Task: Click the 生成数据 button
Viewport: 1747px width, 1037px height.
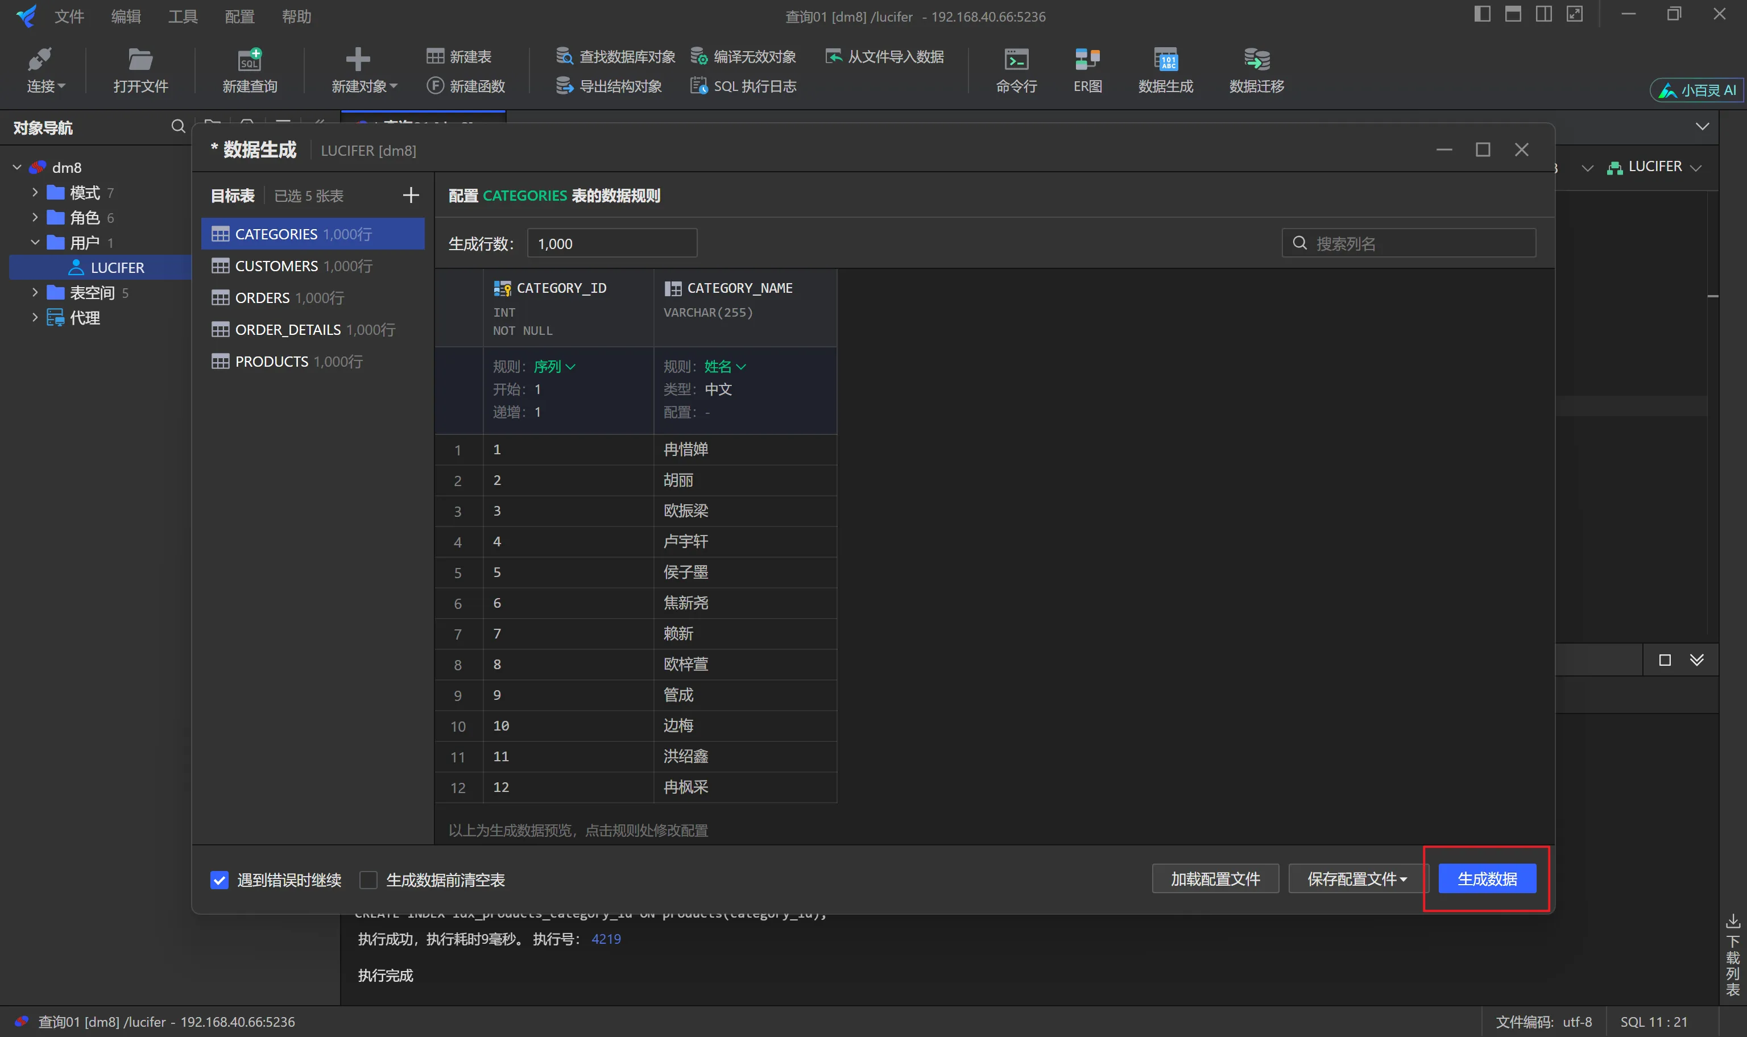Action: [x=1487, y=879]
